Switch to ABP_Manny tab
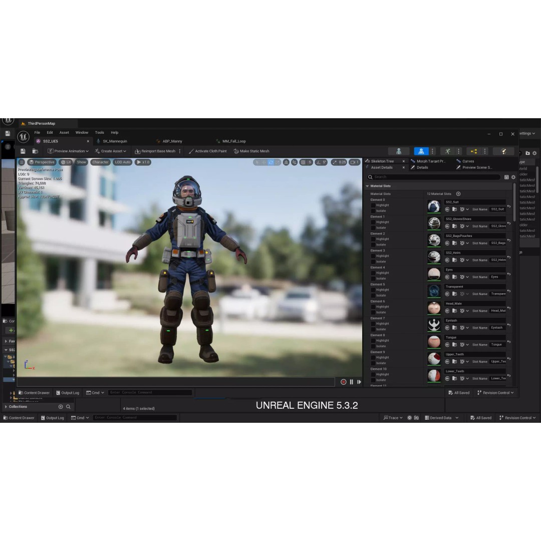Screen dimensions: 541x541 click(x=169, y=141)
